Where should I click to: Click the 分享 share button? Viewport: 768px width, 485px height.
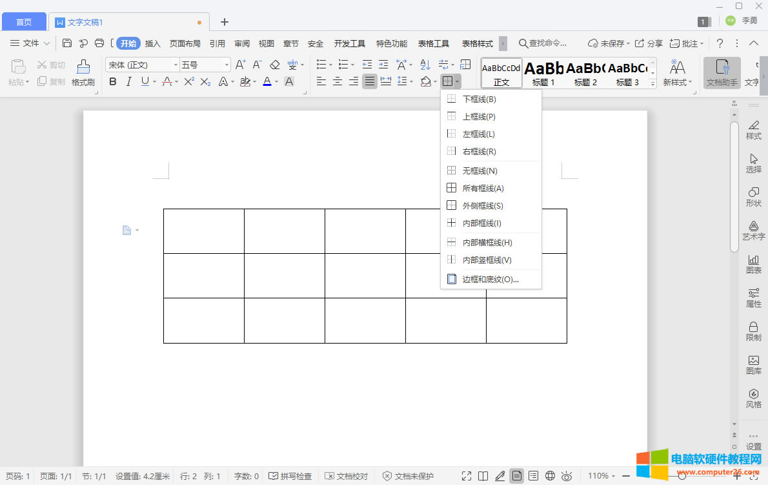[x=649, y=43]
